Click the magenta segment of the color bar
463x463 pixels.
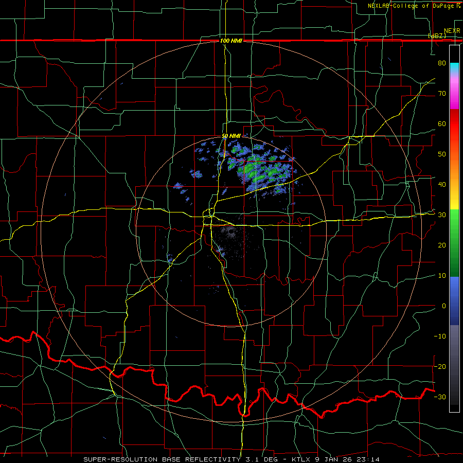454,93
